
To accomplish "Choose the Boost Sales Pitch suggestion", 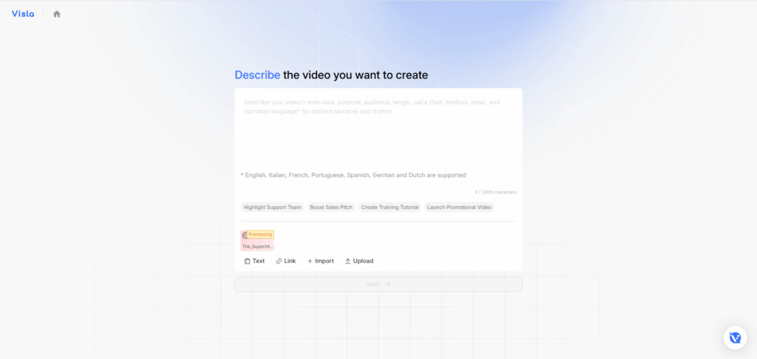I will [x=331, y=207].
